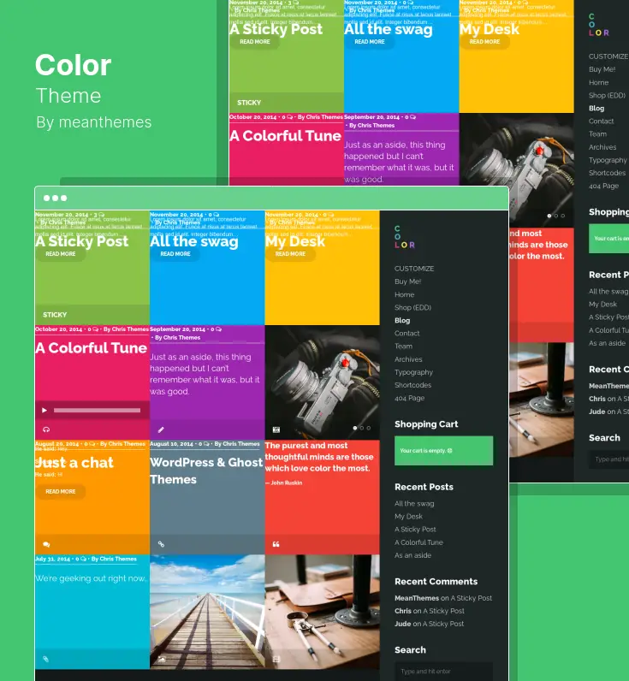Open As an aside in front window Recent Posts
This screenshot has width=629, height=681.
pos(412,555)
